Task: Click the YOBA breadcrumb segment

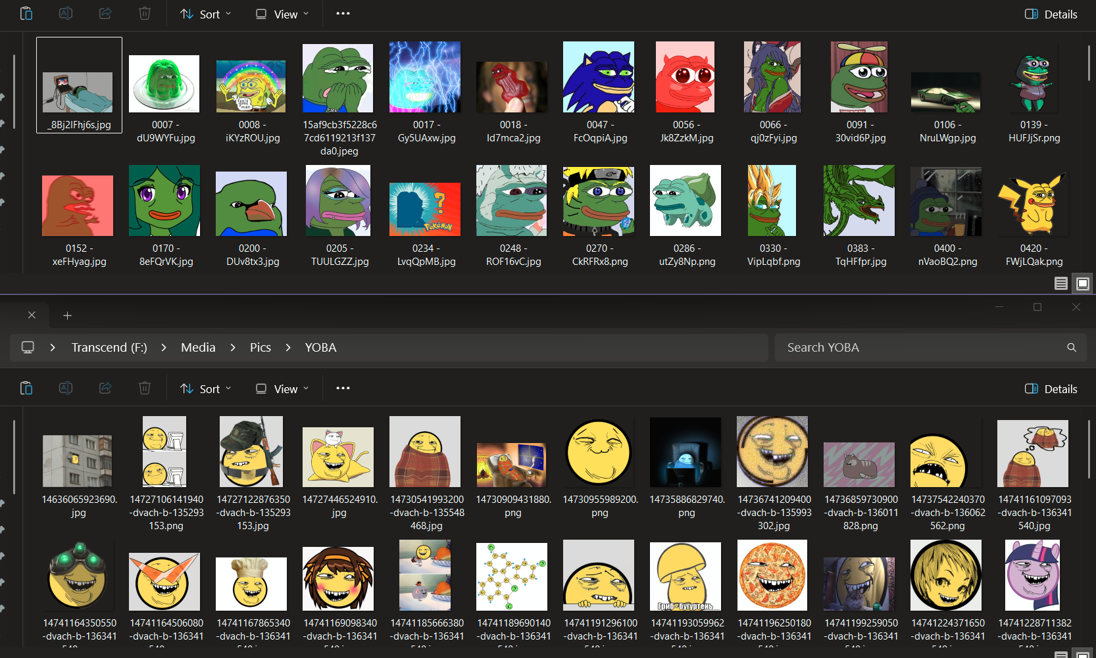Action: [320, 347]
